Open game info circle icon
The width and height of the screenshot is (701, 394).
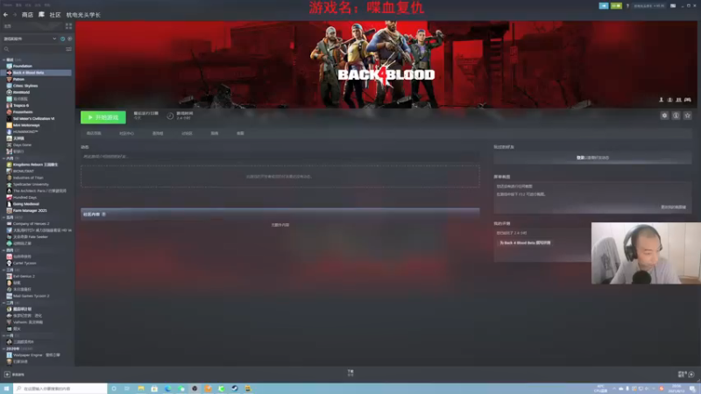[x=676, y=116]
